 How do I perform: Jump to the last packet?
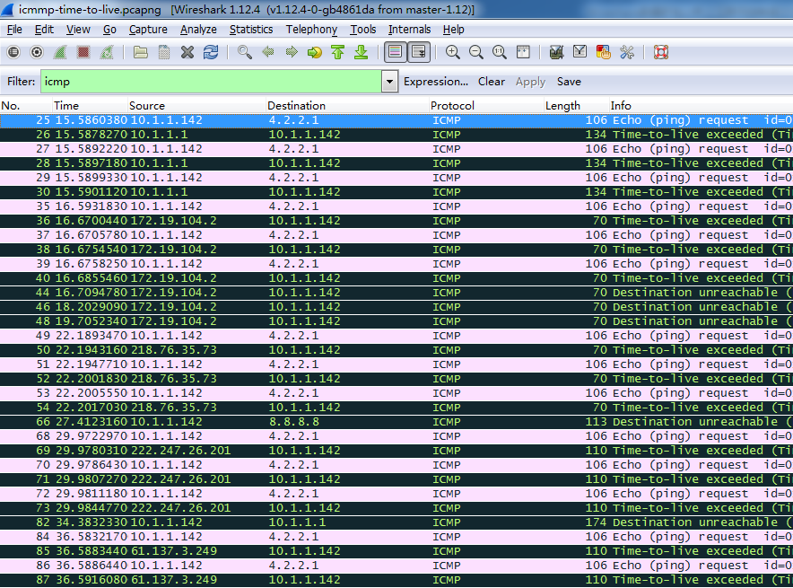click(362, 52)
